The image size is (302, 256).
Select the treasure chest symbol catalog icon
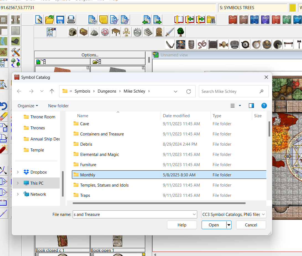(84, 32)
